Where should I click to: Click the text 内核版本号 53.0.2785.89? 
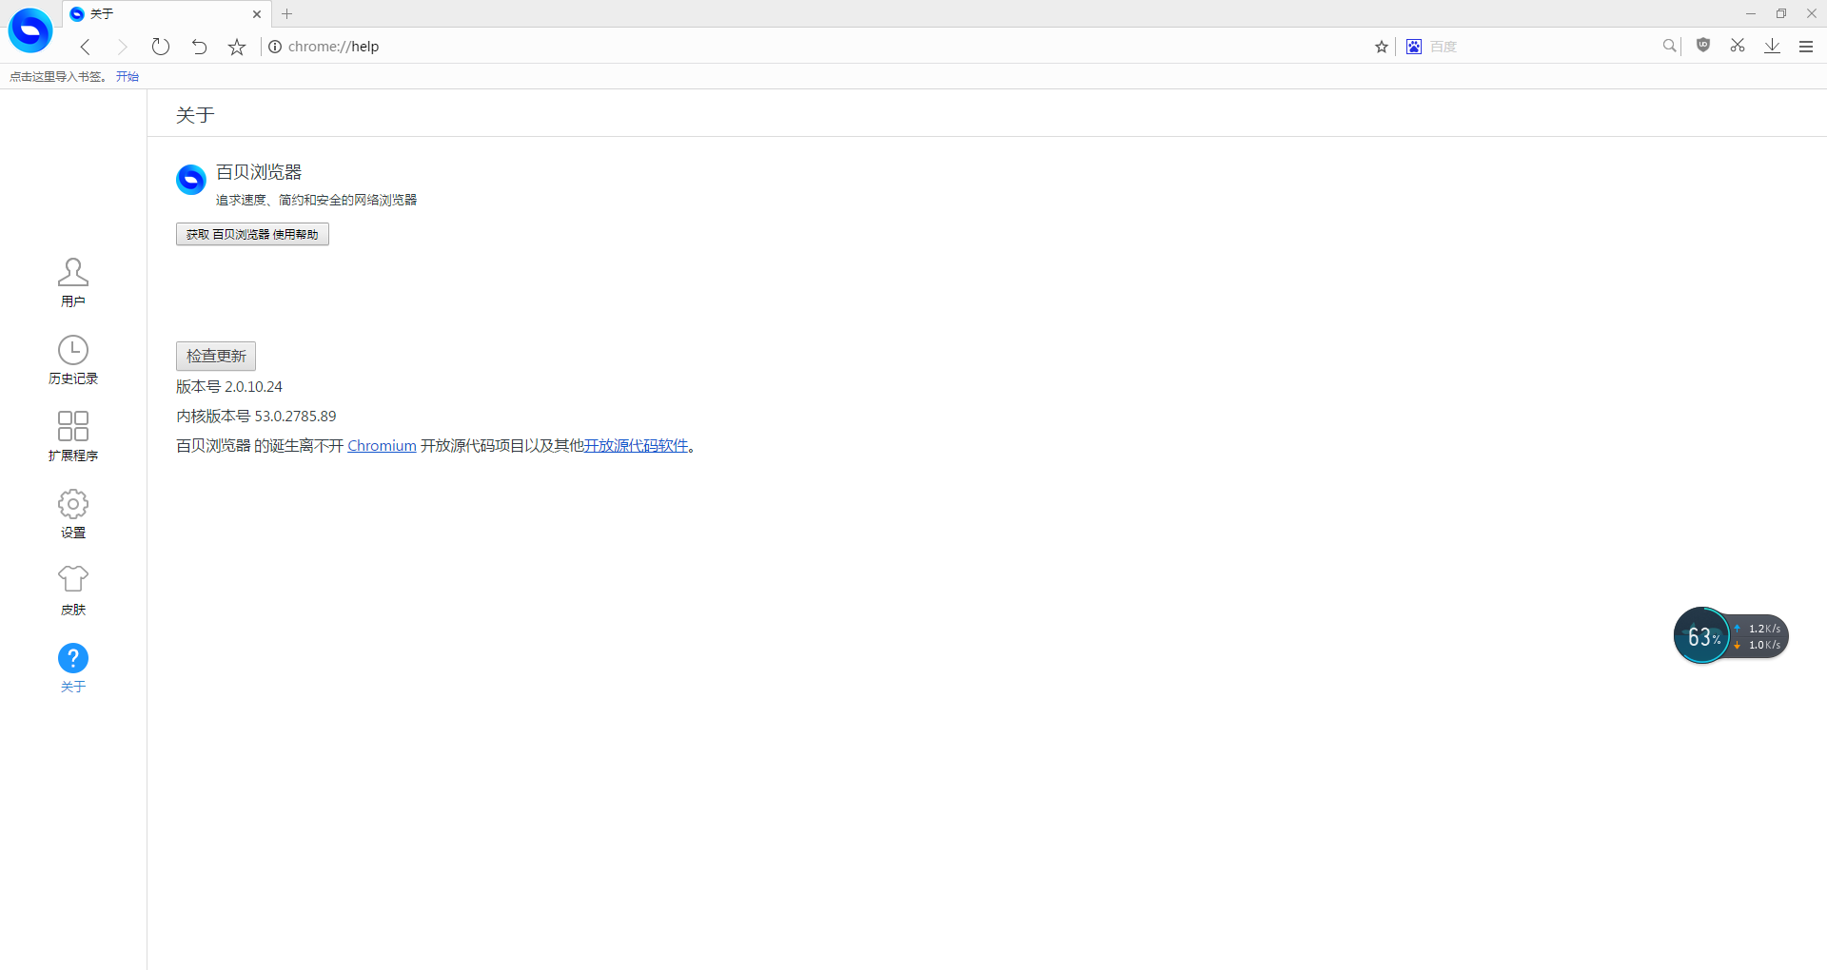(x=256, y=416)
